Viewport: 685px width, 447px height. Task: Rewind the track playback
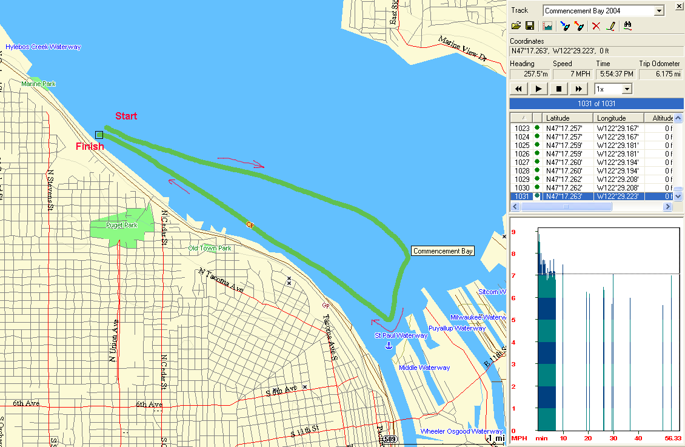[518, 89]
